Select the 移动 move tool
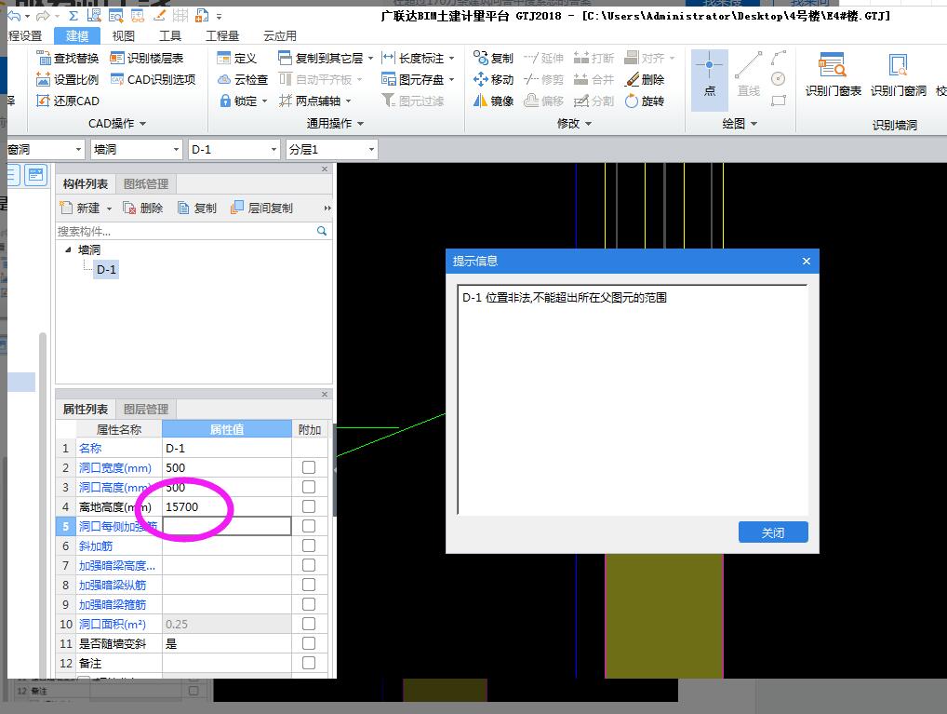This screenshot has width=947, height=714. click(x=493, y=79)
